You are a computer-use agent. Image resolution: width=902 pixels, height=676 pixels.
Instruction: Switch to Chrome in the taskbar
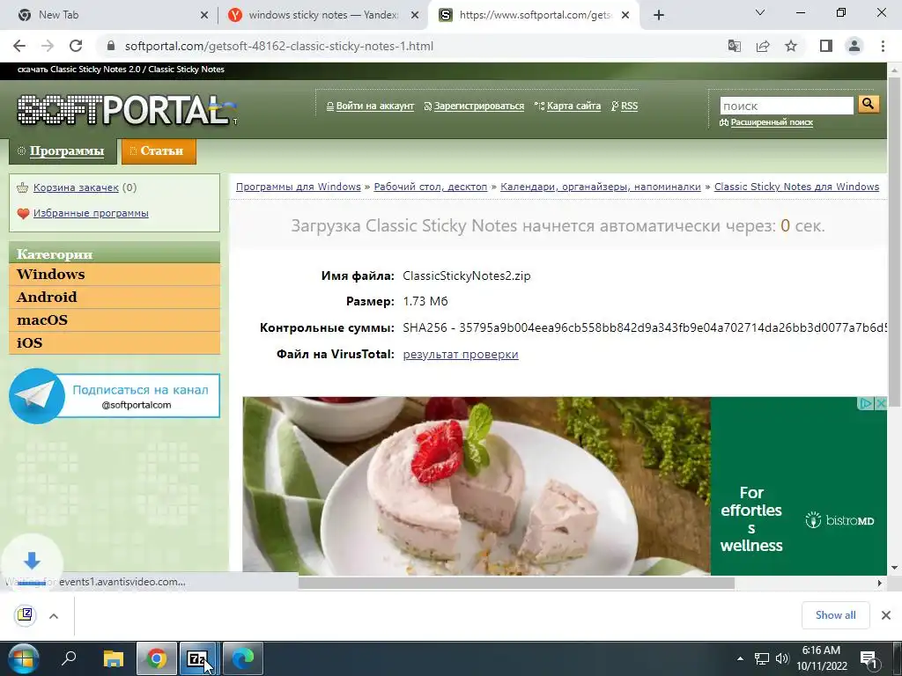[x=156, y=658]
